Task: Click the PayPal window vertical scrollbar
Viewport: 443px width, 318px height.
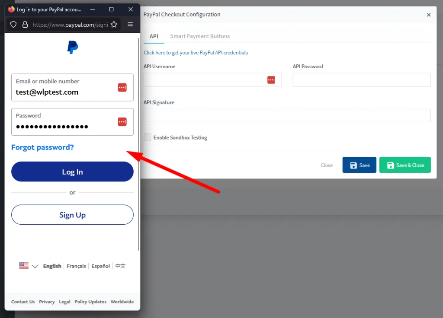Action: click(138, 144)
